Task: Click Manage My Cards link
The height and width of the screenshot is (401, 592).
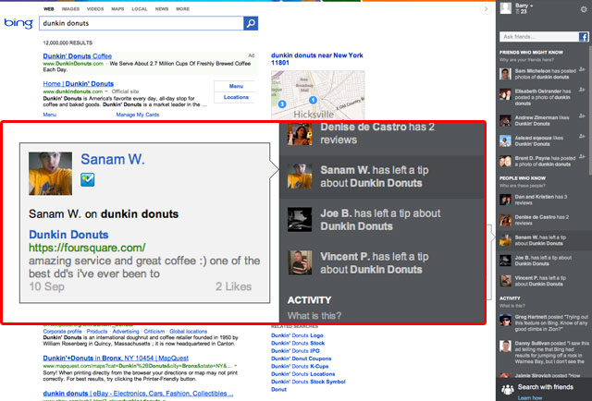Action: (x=138, y=115)
